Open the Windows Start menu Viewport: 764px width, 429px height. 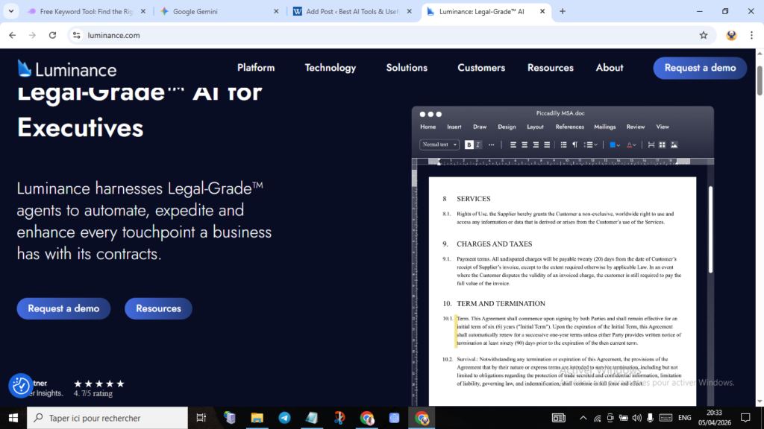[13, 418]
